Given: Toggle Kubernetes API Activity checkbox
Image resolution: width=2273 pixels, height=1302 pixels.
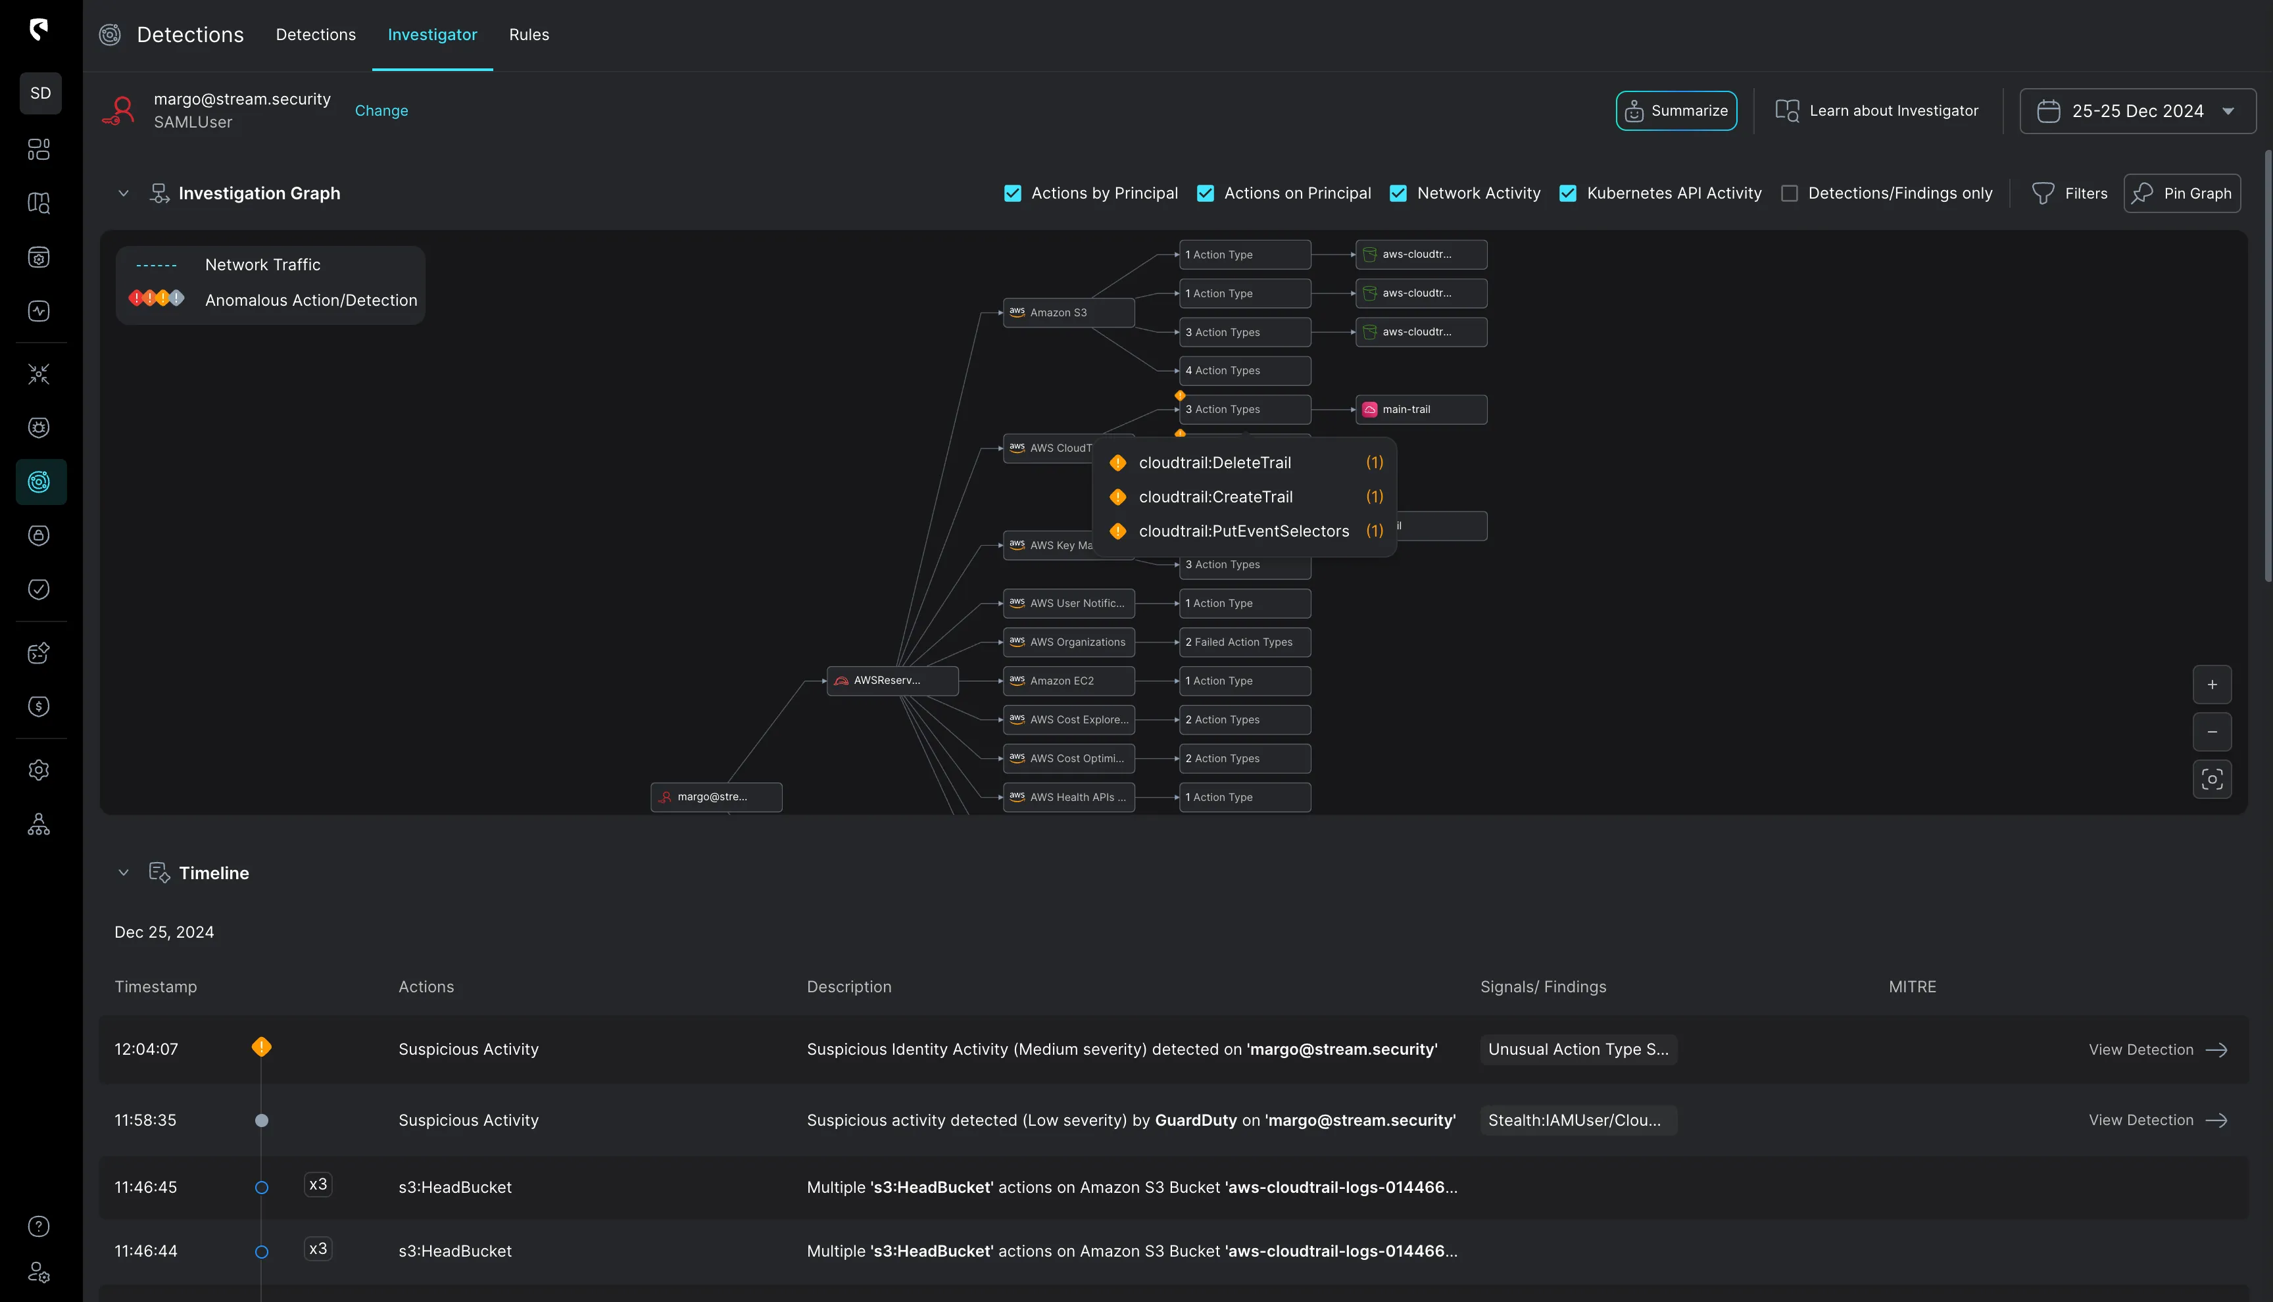Looking at the screenshot, I should (x=1567, y=193).
